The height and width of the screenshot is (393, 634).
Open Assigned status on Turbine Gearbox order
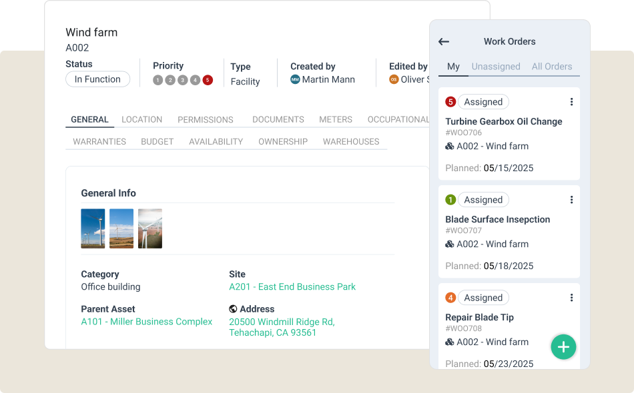tap(483, 102)
